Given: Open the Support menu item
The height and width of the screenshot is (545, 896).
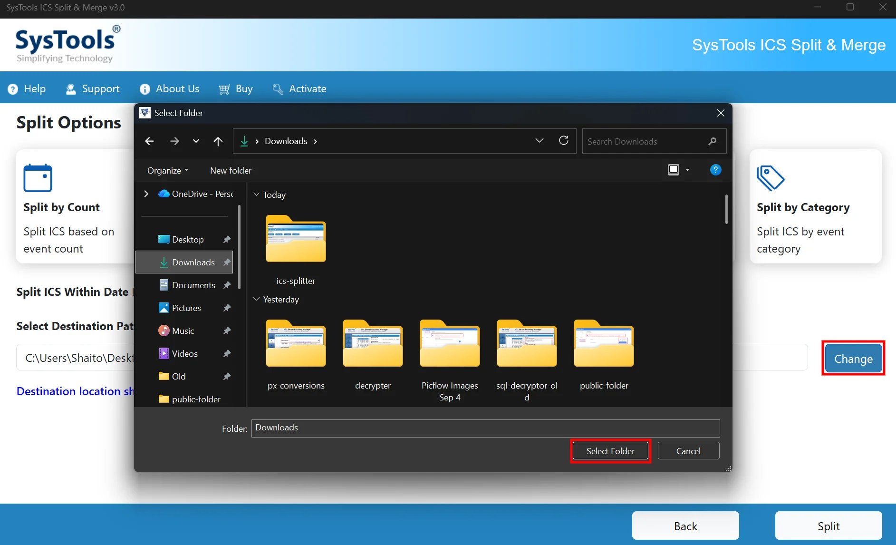Looking at the screenshot, I should [x=93, y=89].
